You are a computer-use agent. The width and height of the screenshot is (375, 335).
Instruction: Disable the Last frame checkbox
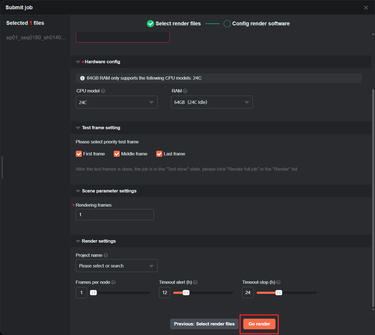click(159, 154)
